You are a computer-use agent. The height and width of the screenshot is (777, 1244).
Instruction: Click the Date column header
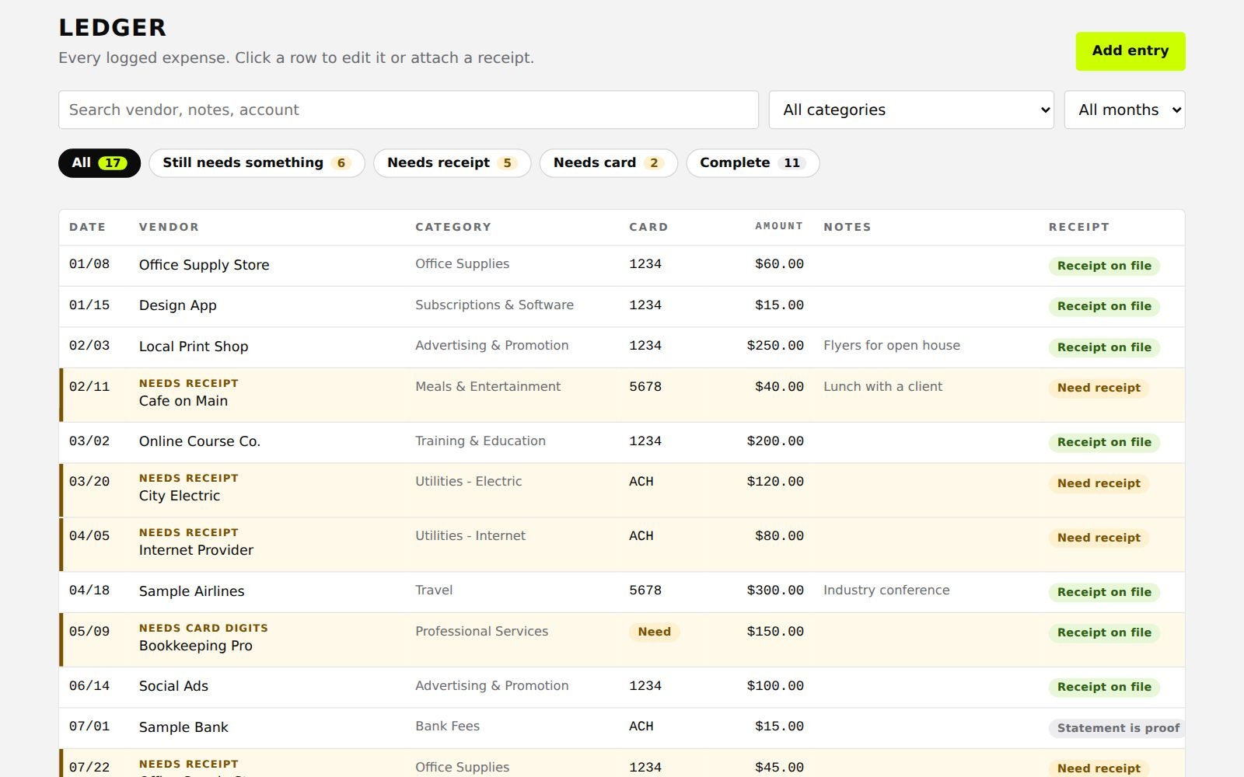tap(87, 227)
